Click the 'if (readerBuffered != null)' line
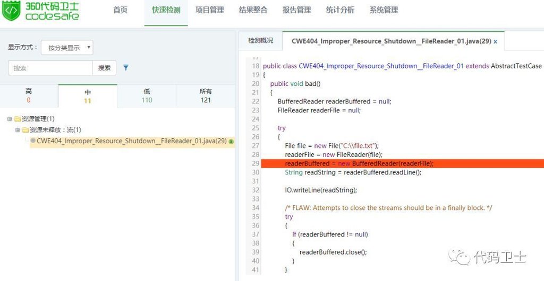The width and height of the screenshot is (544, 281). click(330, 234)
